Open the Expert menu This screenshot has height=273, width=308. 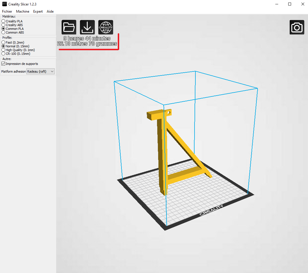pyautogui.click(x=38, y=11)
